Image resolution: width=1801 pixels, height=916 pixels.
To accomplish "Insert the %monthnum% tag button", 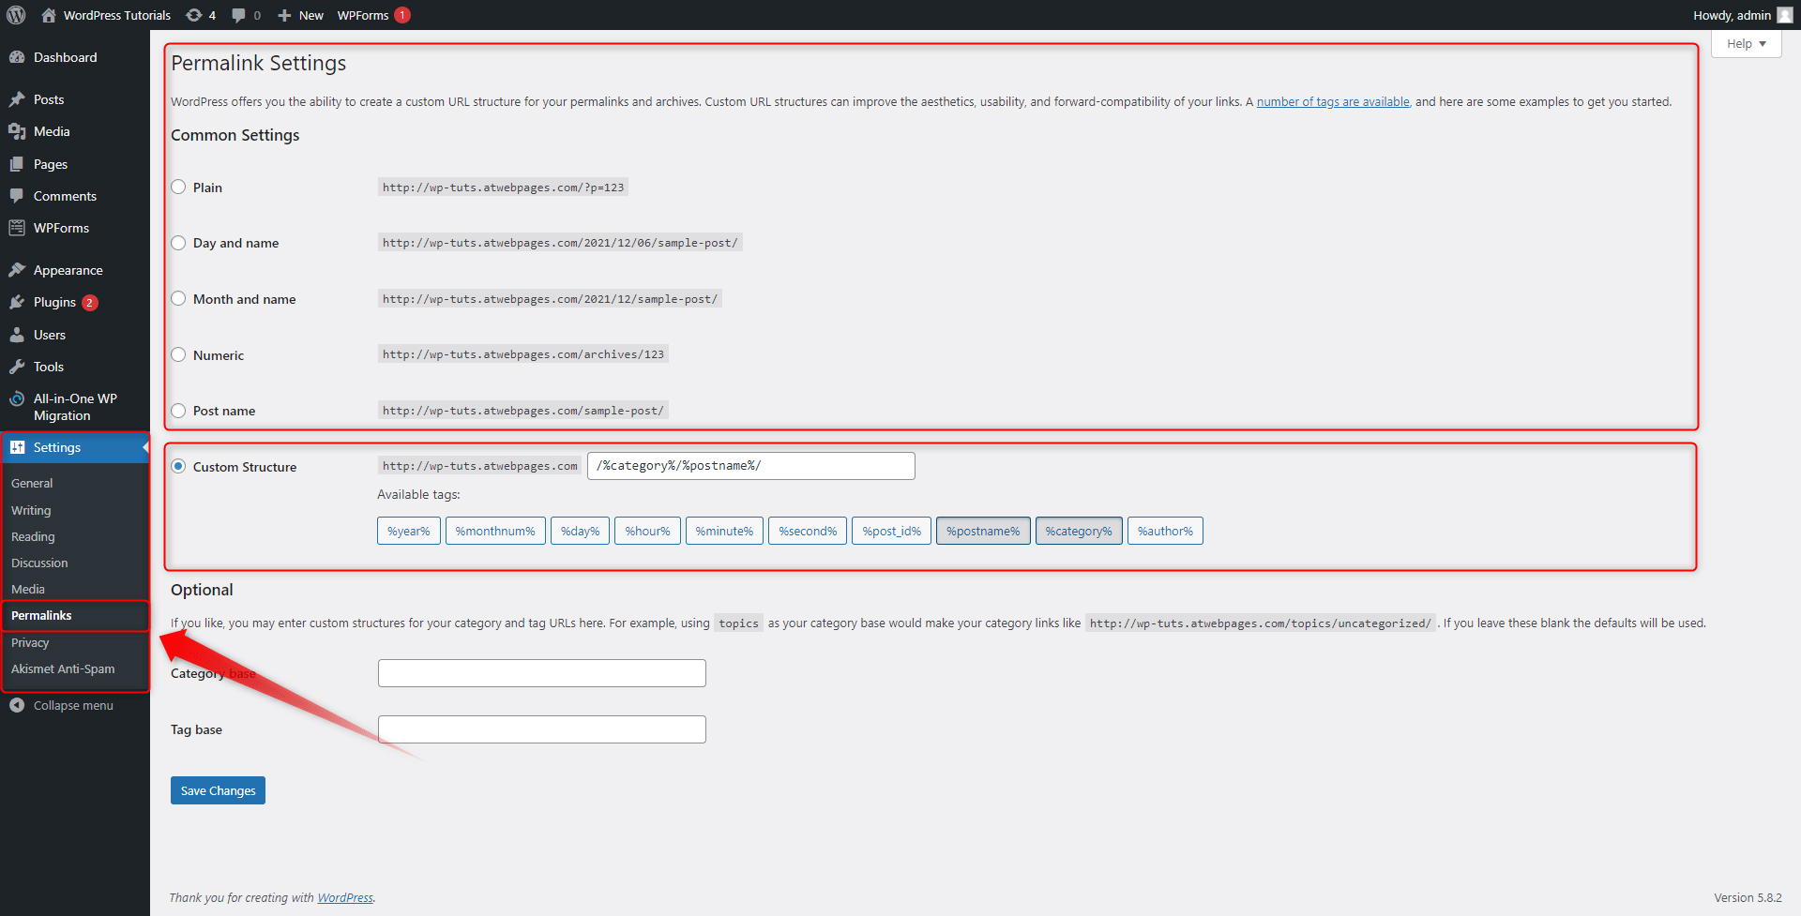I will pyautogui.click(x=495, y=531).
